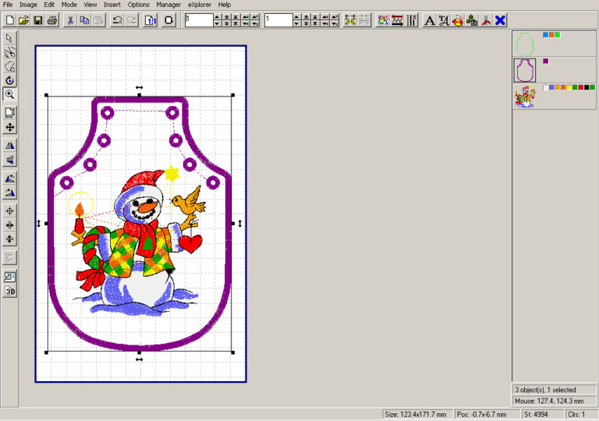Click the red swatch in snowman colors

click(x=580, y=87)
